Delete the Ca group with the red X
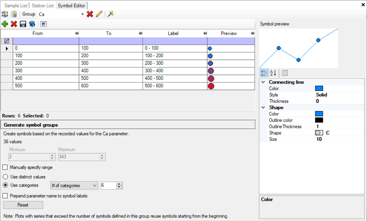The width and height of the screenshot is (367, 221). click(x=90, y=14)
